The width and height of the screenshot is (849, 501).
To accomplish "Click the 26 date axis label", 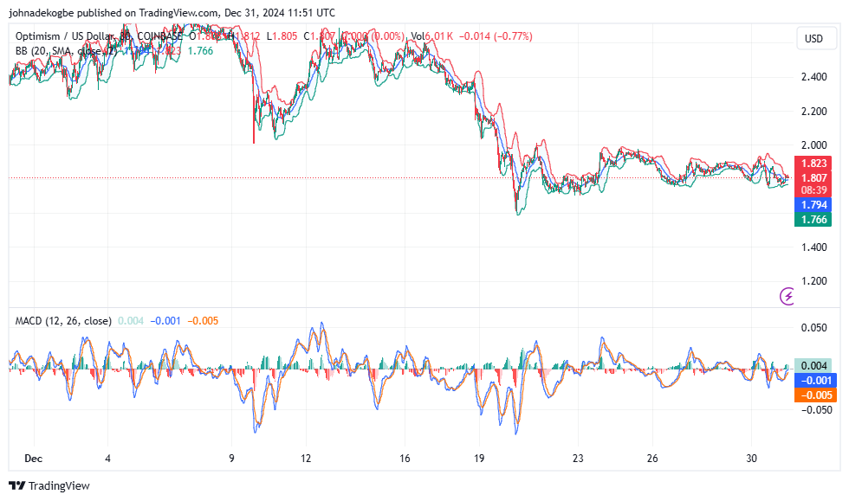I will point(651,459).
